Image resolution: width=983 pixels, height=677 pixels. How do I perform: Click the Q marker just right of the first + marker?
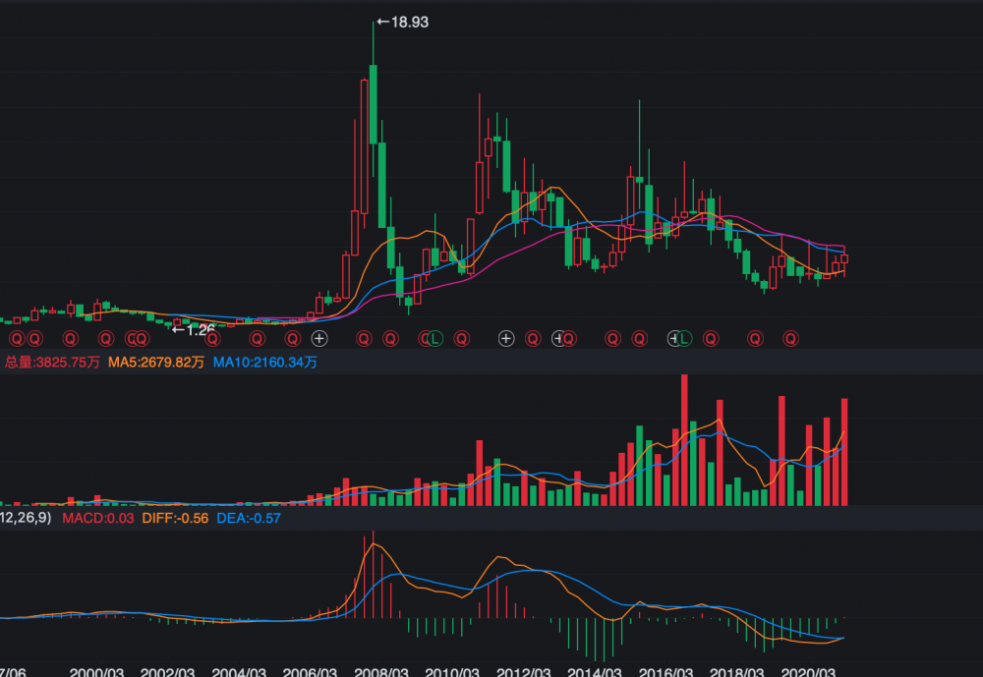[364, 339]
